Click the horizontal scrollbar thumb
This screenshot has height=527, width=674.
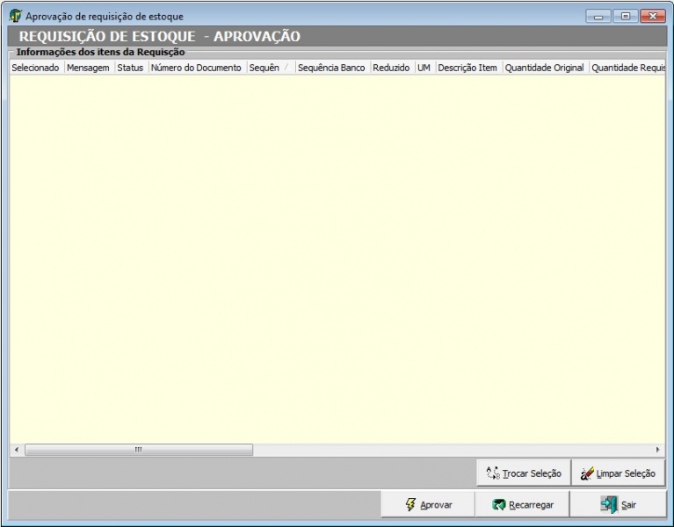click(x=138, y=450)
